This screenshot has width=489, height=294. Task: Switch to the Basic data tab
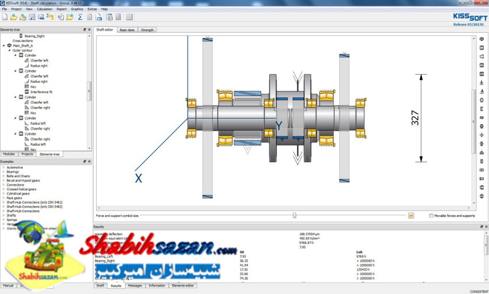click(127, 29)
